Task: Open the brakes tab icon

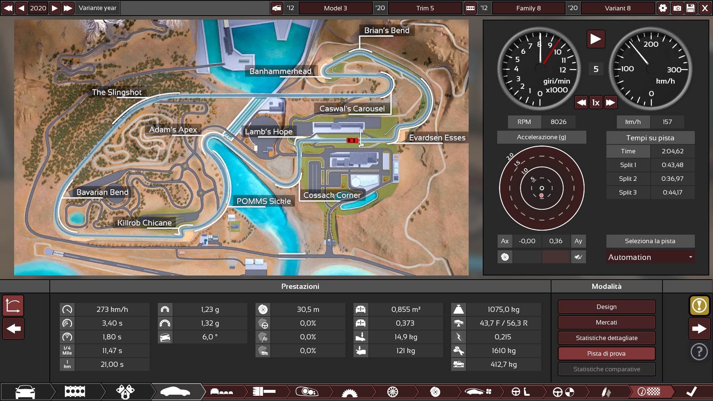Action: (x=435, y=392)
